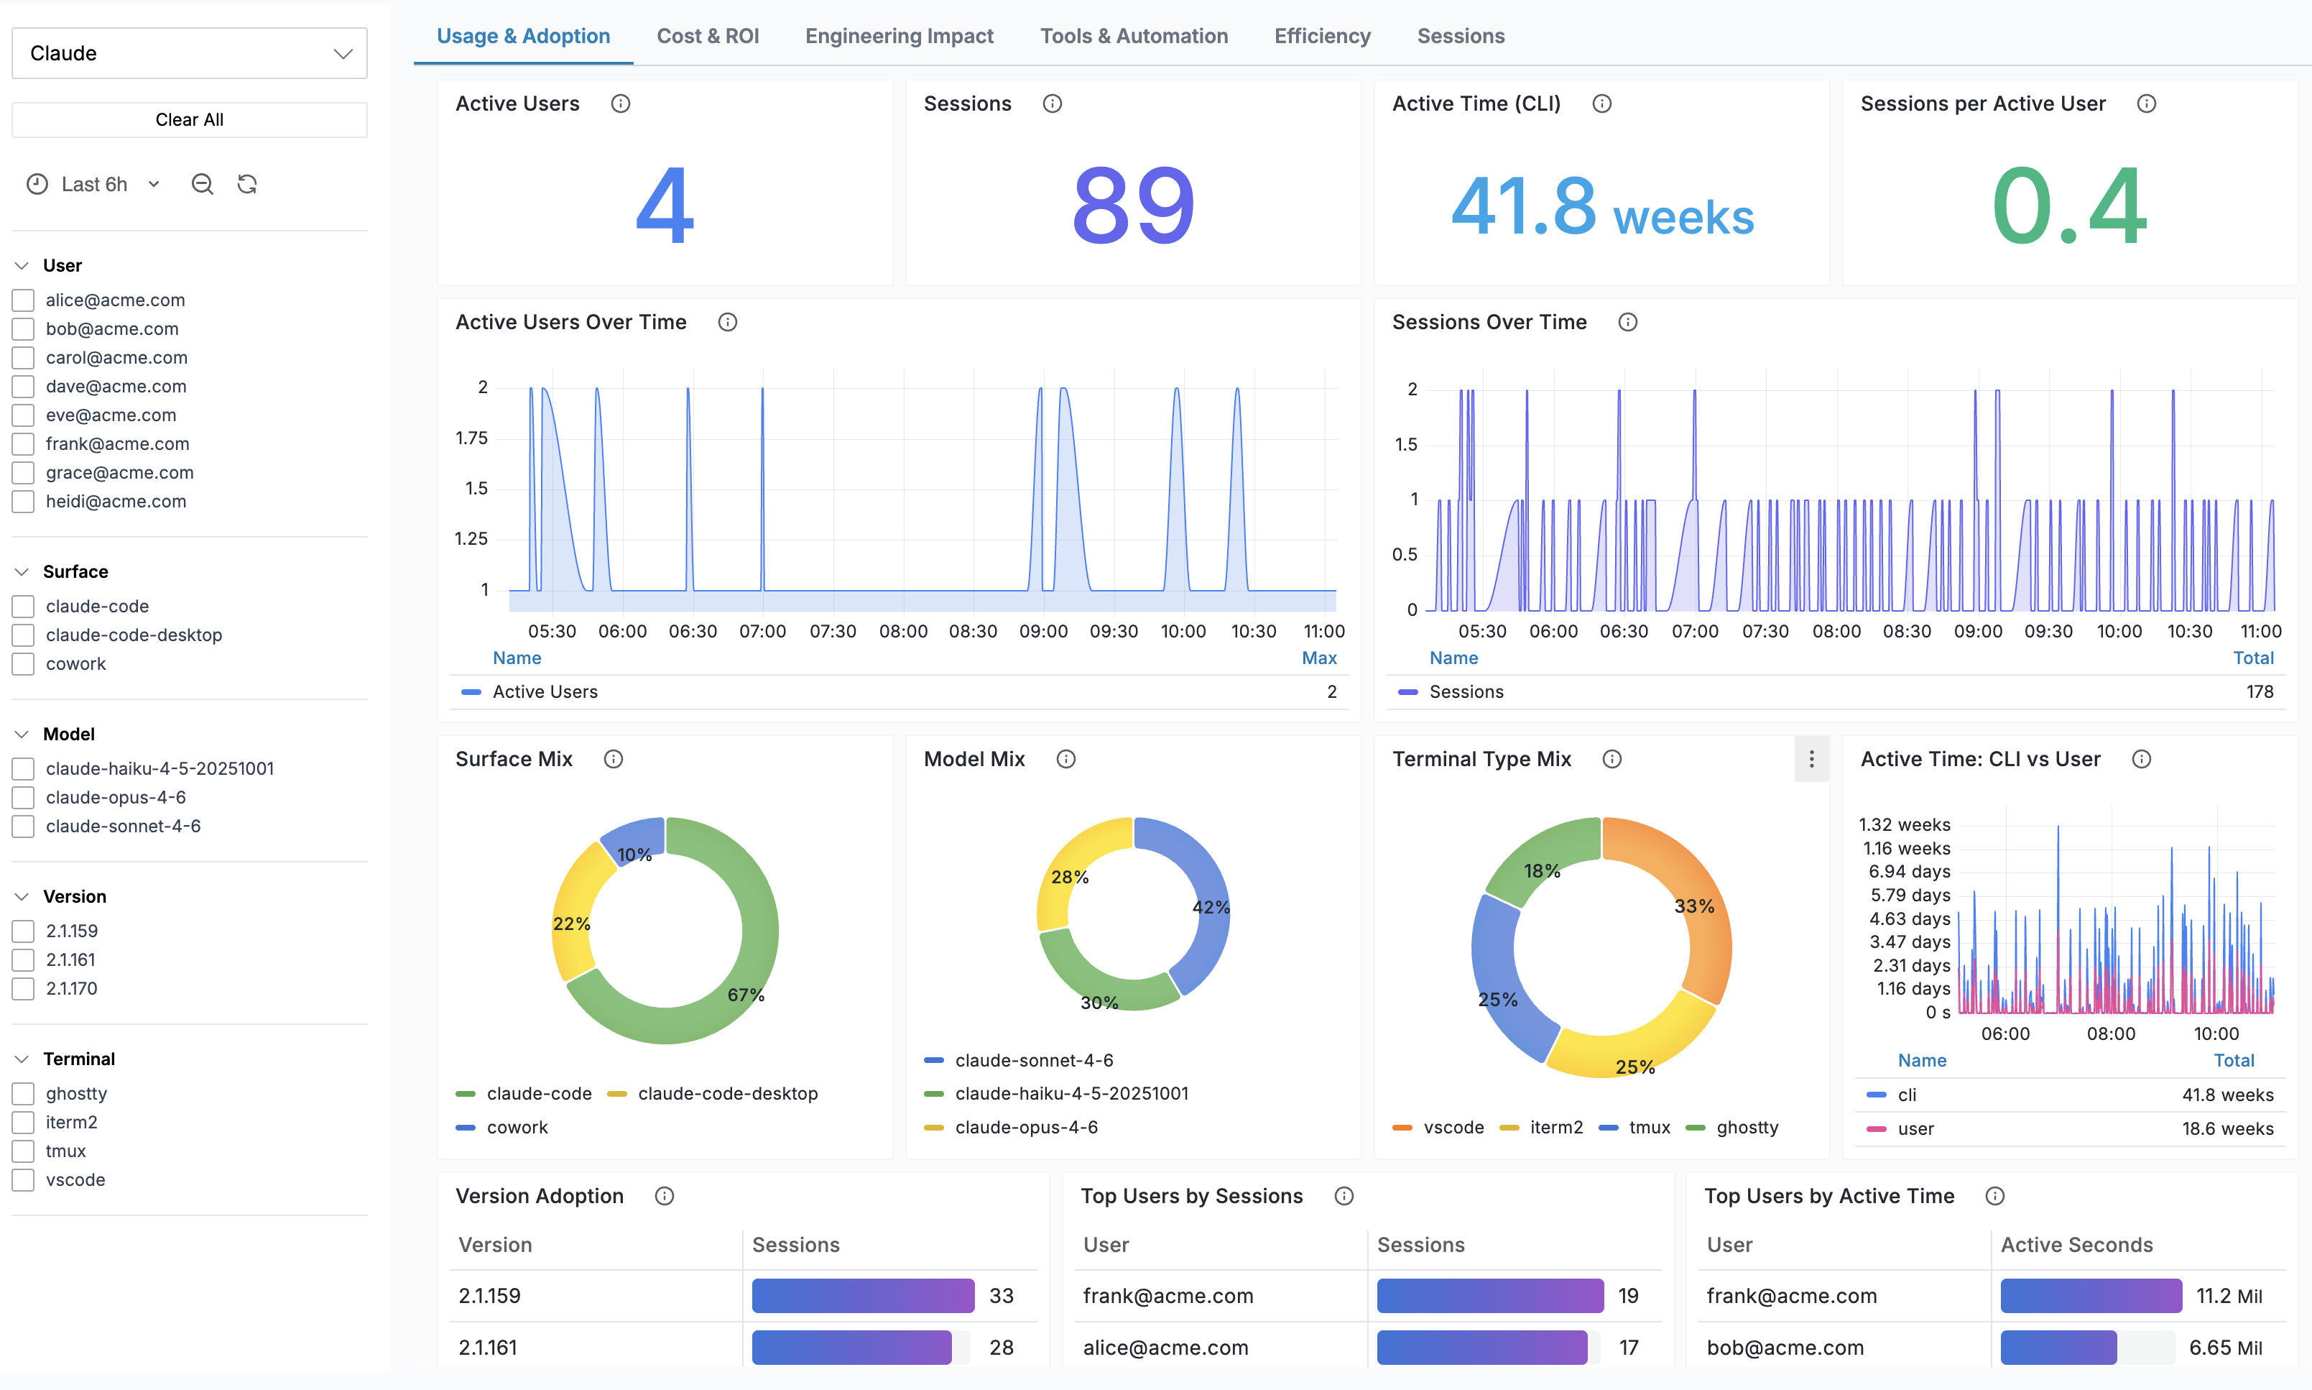Screen dimensions: 2312x1390
Task: Click frank@acme.com in Top Users by Sessions
Action: (x=1168, y=1297)
